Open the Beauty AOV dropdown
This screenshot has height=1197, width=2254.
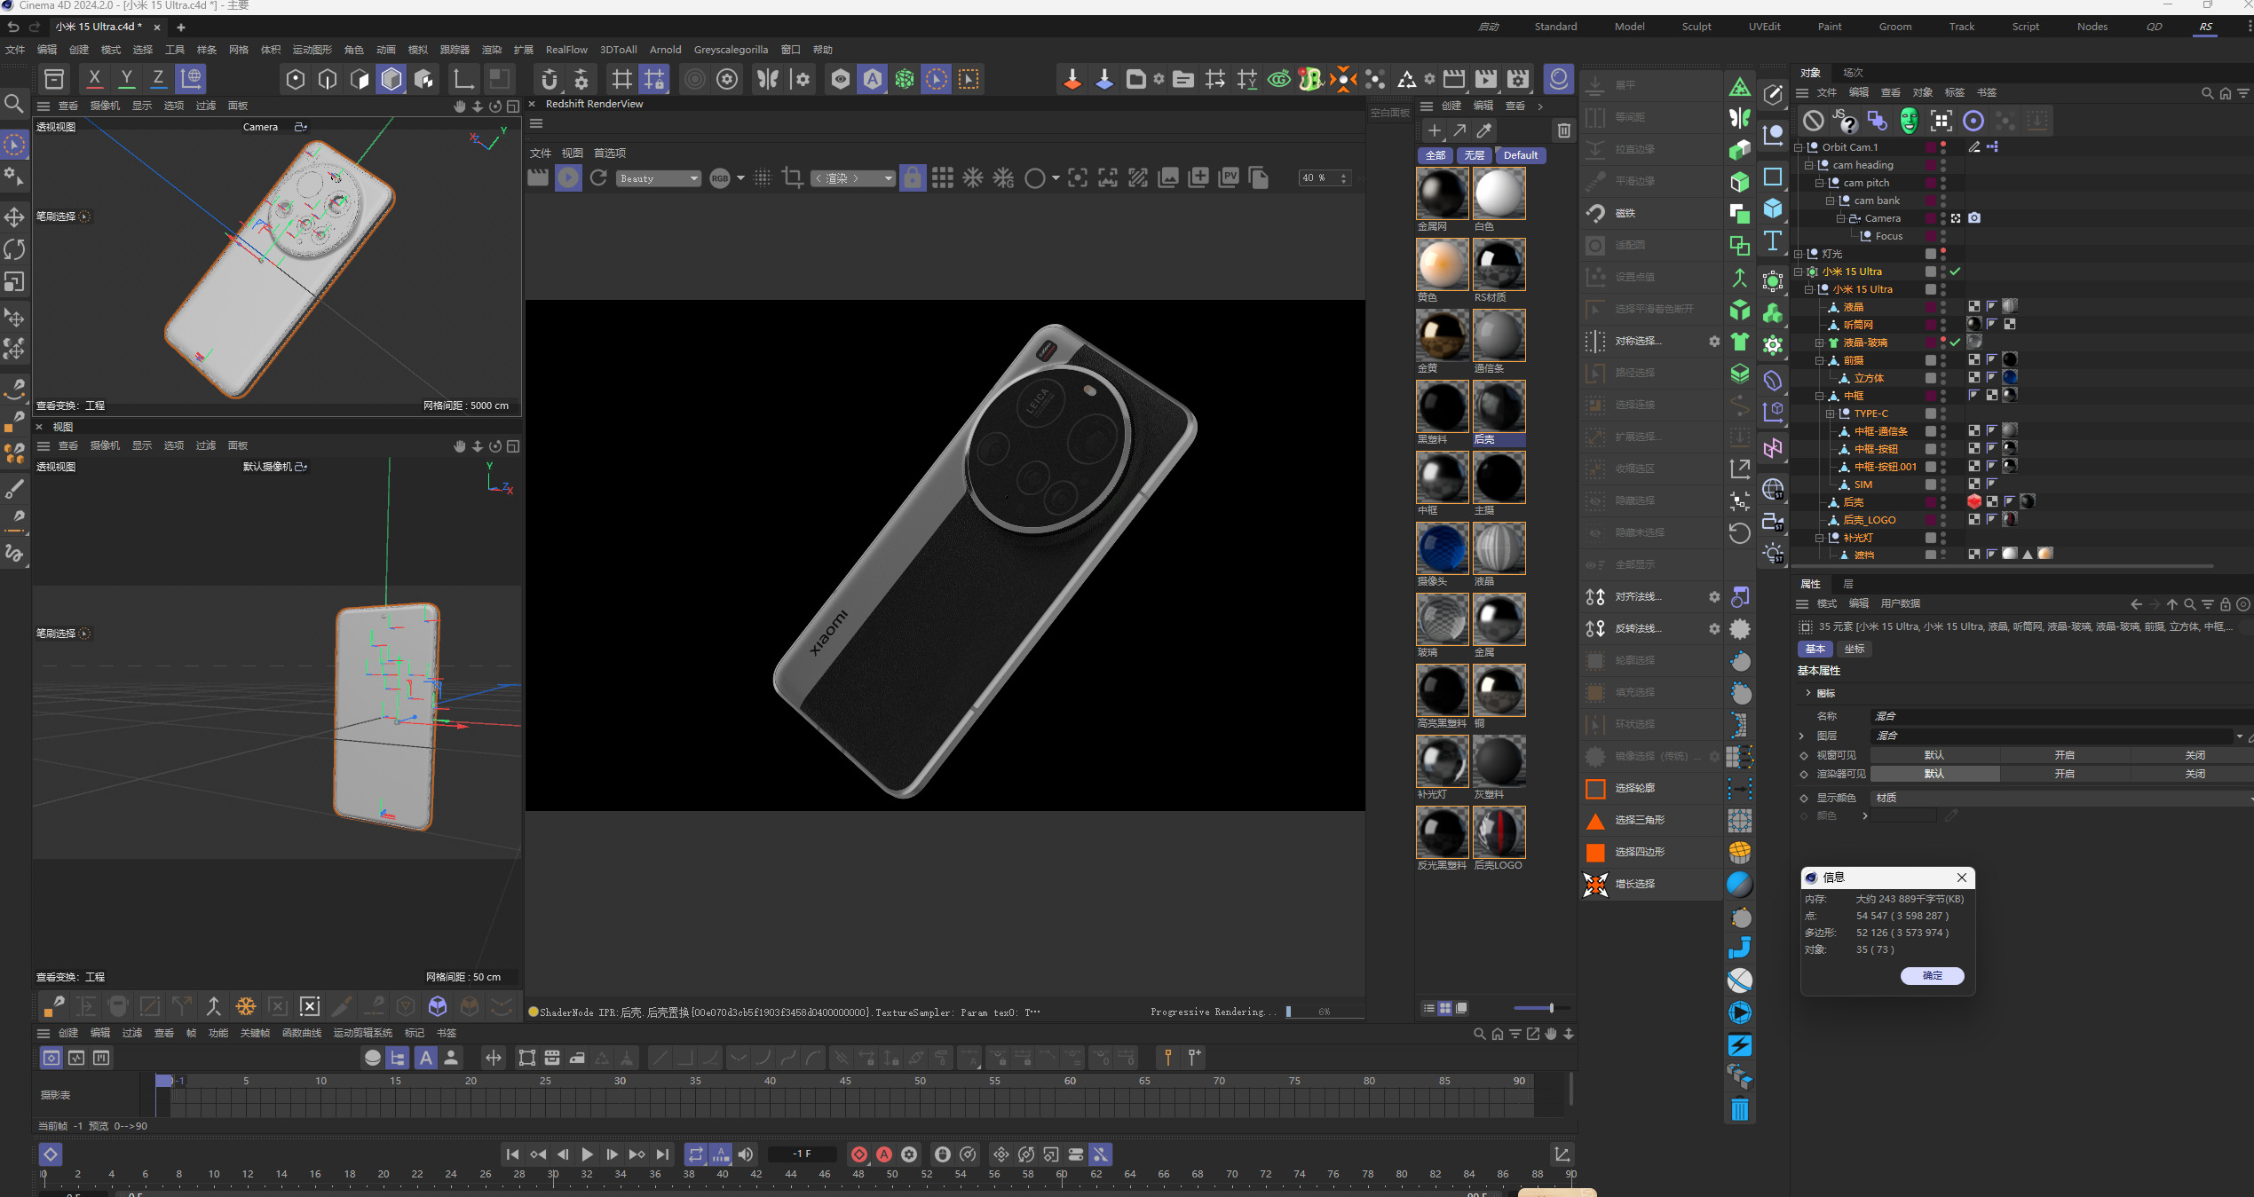coord(659,178)
